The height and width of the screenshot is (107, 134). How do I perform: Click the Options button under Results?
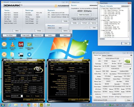click(x=66, y=31)
